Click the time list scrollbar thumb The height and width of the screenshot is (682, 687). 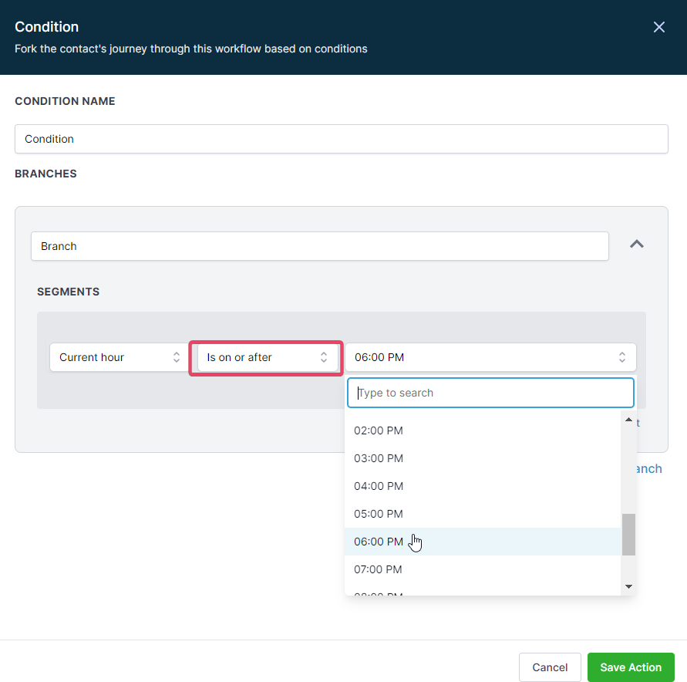(x=628, y=534)
